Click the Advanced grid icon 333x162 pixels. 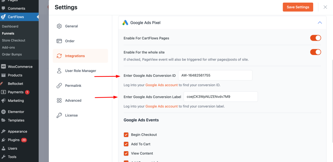59,101
